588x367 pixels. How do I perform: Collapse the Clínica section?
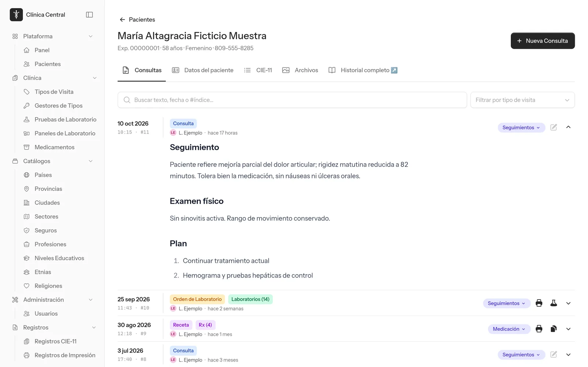coord(94,78)
